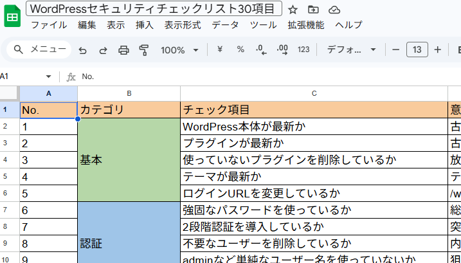Select the カテゴリ header cell
461x263 pixels.
(129, 110)
